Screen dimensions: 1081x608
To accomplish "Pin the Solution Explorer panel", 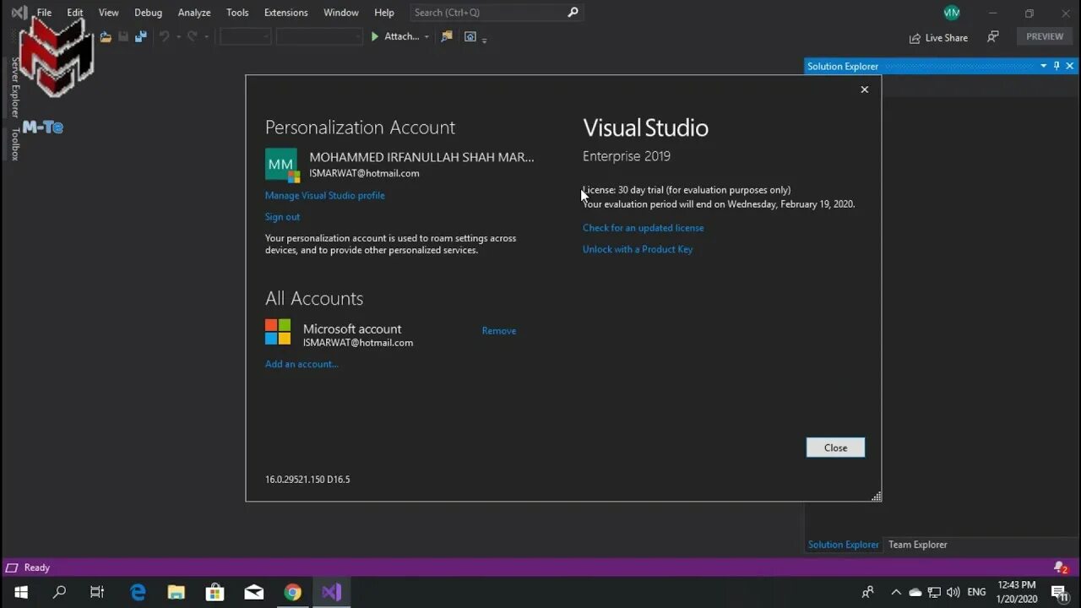I will pyautogui.click(x=1057, y=66).
